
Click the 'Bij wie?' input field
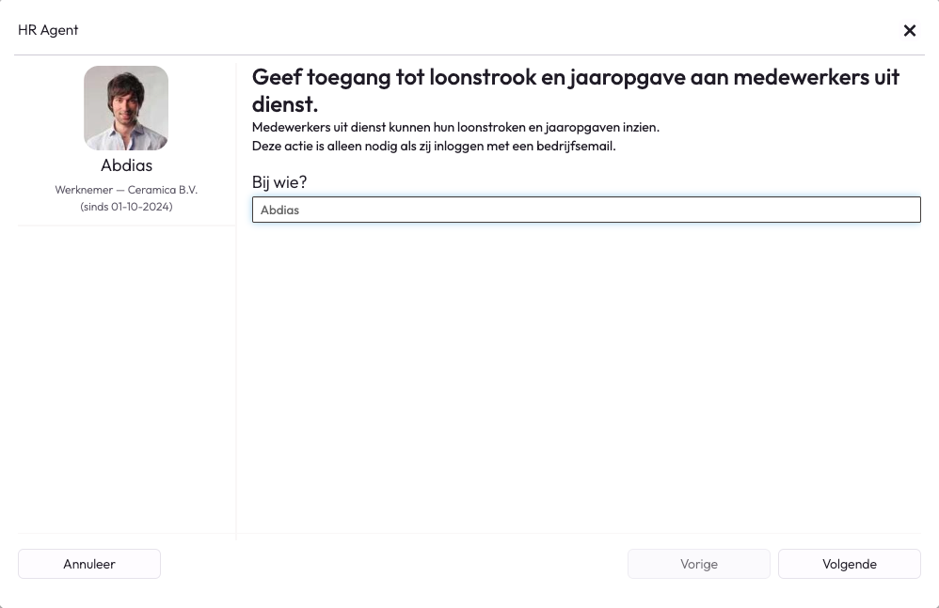[x=586, y=210]
